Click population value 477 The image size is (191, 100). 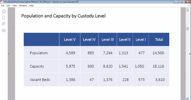141,53
